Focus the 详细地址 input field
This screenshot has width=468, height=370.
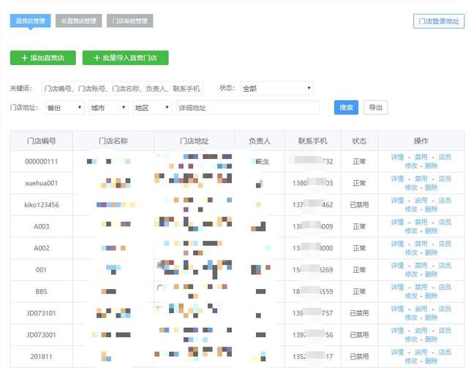pyautogui.click(x=248, y=108)
